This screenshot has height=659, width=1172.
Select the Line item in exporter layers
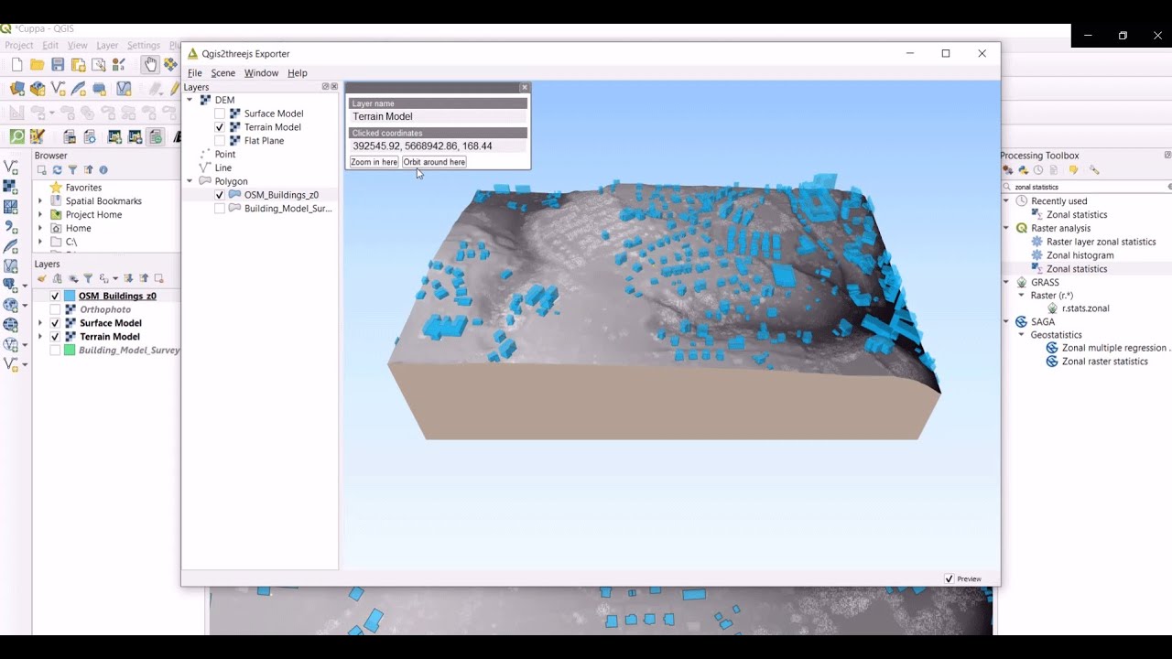pyautogui.click(x=222, y=167)
